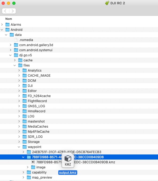Expand the LOG folder
The height and width of the screenshot is (181, 158).
(19, 116)
